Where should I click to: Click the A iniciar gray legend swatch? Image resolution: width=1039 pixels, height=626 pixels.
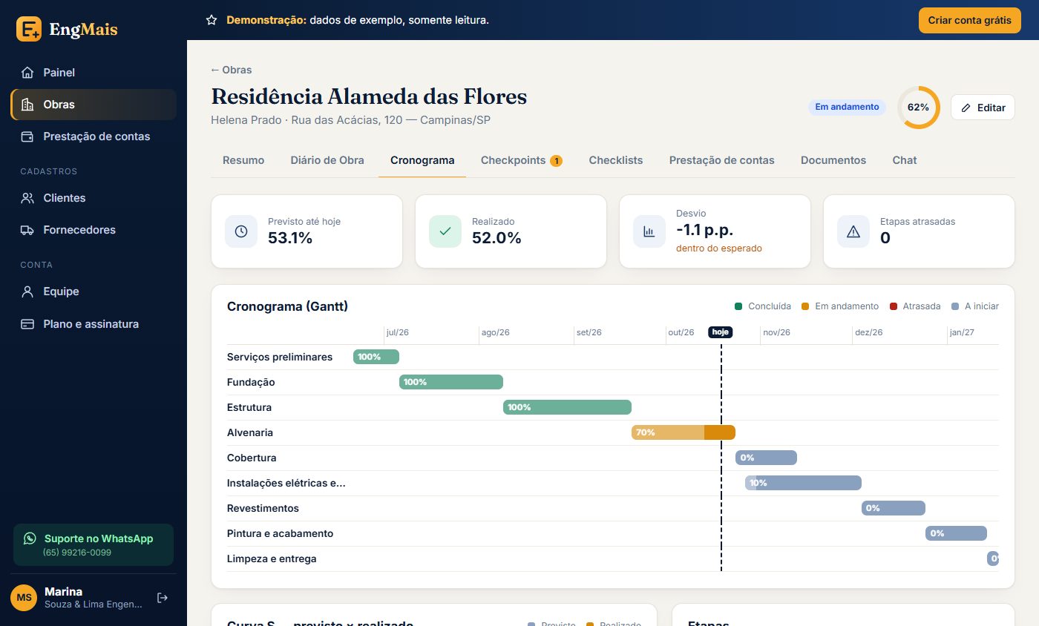coord(955,306)
